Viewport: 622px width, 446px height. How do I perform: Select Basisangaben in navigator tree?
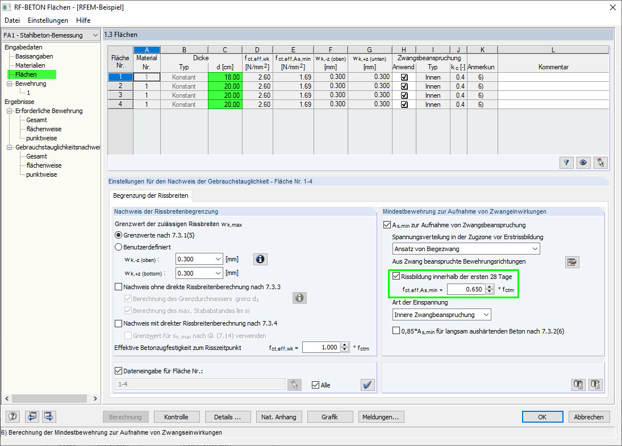click(x=34, y=56)
